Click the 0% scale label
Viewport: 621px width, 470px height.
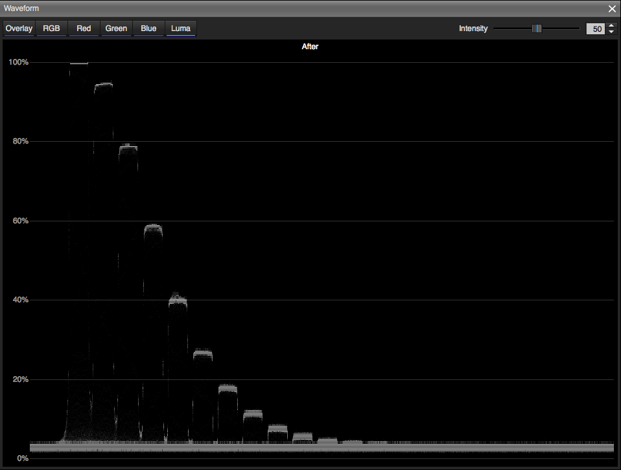22,458
